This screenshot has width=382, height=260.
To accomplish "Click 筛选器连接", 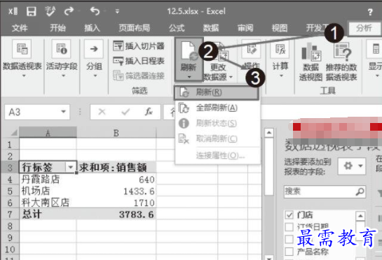I will tap(139, 75).
